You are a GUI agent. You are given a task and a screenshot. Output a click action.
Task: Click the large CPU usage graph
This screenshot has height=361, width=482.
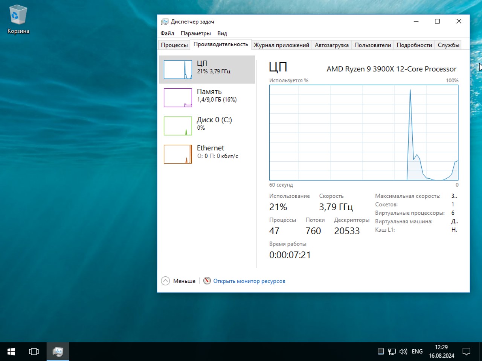coord(364,133)
